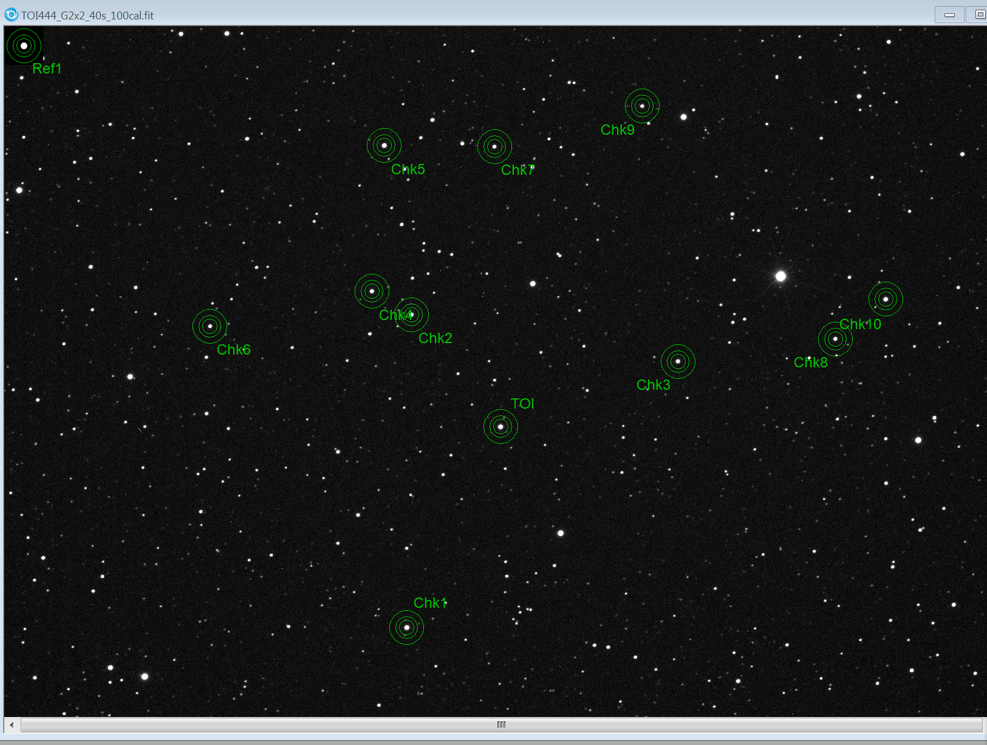Select the Chk6 check star aperture

[x=210, y=326]
